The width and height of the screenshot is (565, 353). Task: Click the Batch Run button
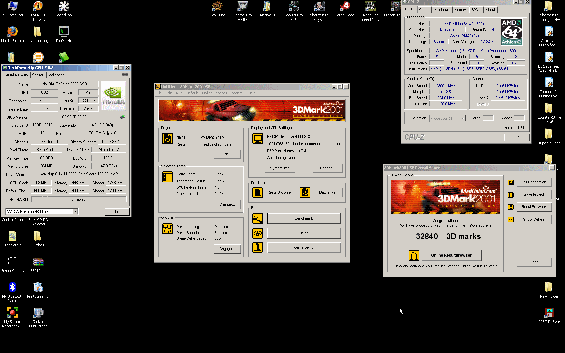click(x=328, y=193)
